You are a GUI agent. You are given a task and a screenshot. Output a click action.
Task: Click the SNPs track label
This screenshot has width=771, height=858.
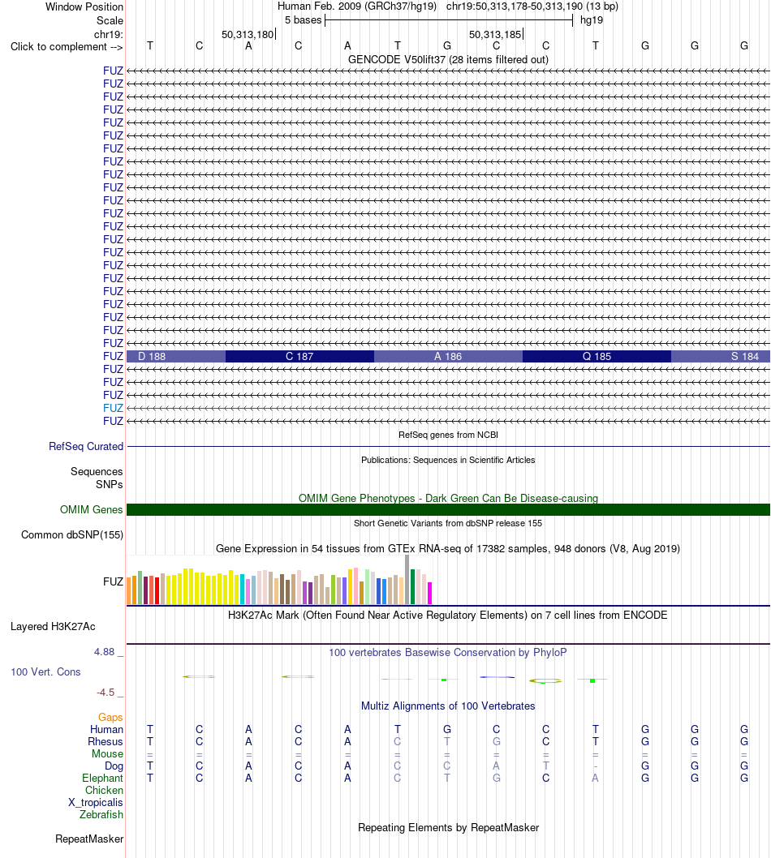click(109, 484)
